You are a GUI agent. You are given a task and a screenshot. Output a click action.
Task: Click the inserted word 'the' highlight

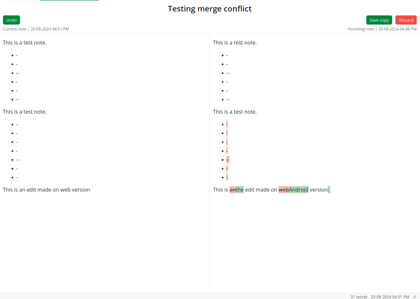point(240,190)
